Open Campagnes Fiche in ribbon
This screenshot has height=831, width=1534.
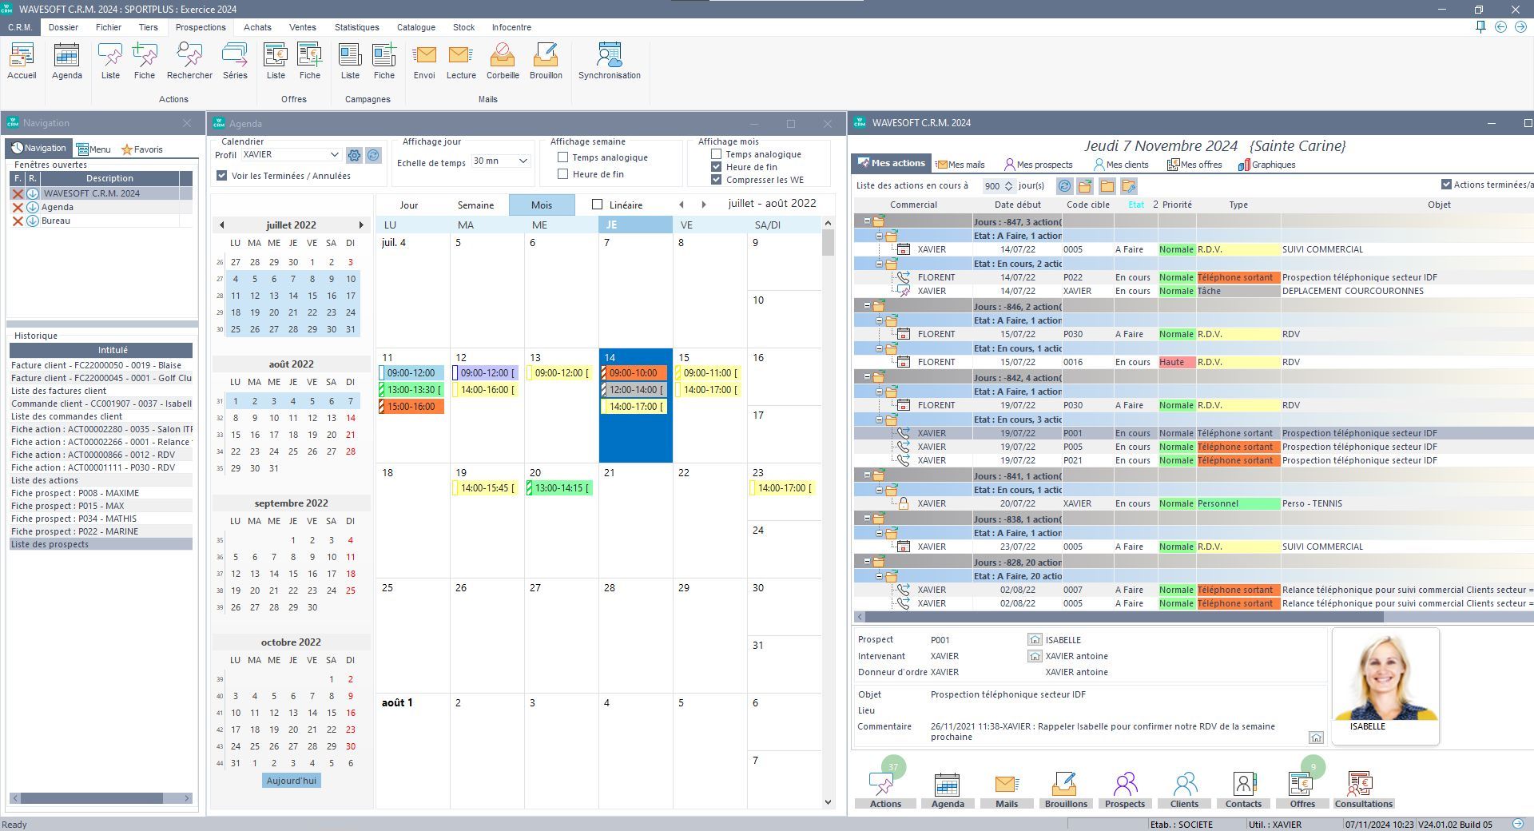tap(384, 61)
